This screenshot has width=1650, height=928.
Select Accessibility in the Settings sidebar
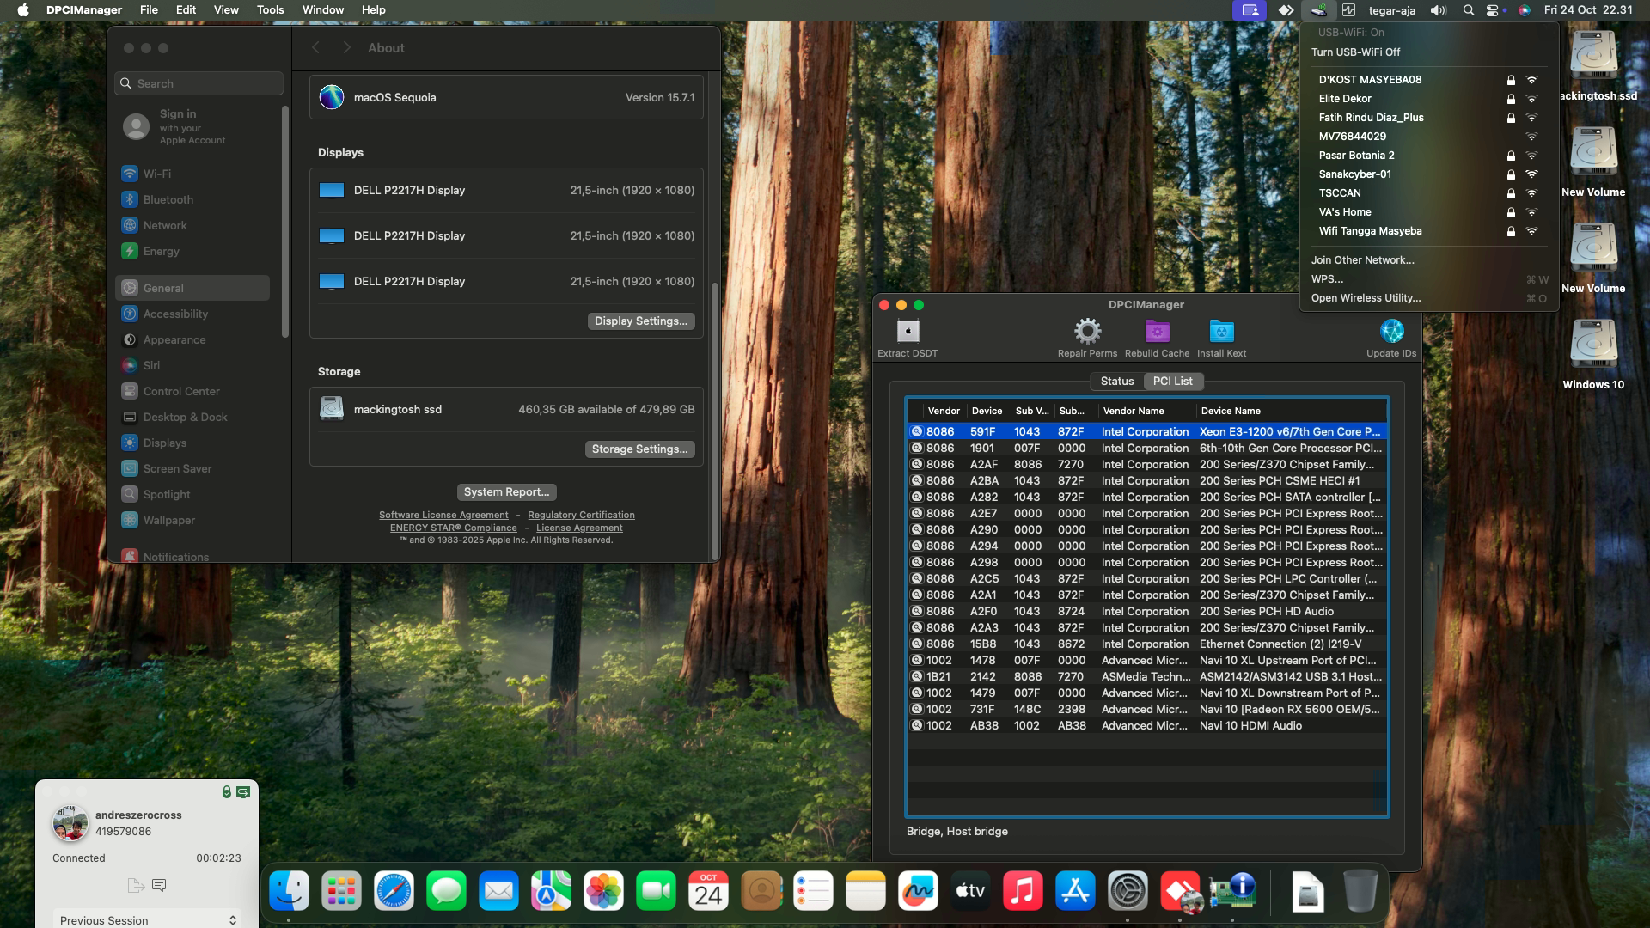[x=192, y=314]
